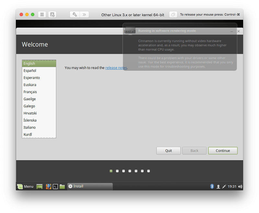
Task: Expand extra toolbar controls with the chevron
Action: click(85, 14)
